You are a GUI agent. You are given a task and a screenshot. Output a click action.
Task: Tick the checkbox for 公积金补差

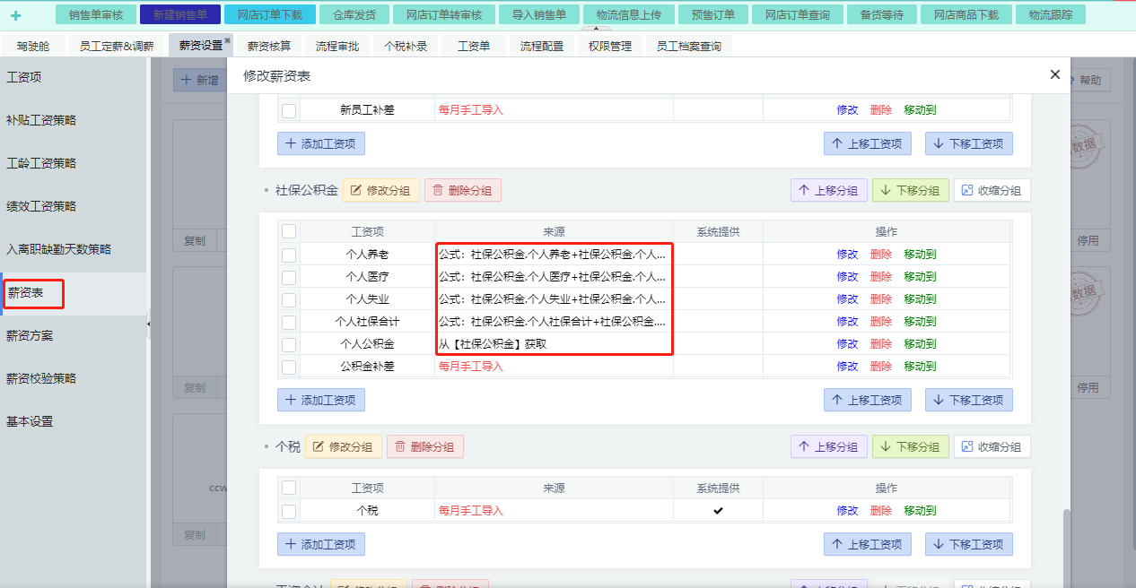point(289,367)
